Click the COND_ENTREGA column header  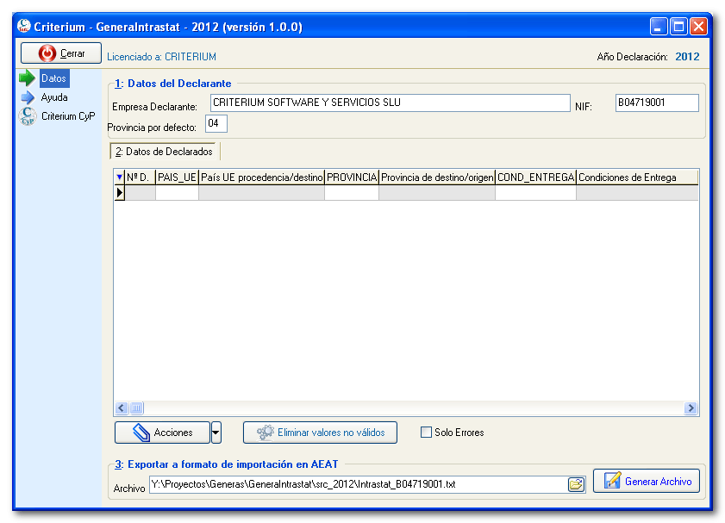(x=536, y=177)
